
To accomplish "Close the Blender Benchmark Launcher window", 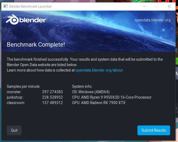I will 169,6.
